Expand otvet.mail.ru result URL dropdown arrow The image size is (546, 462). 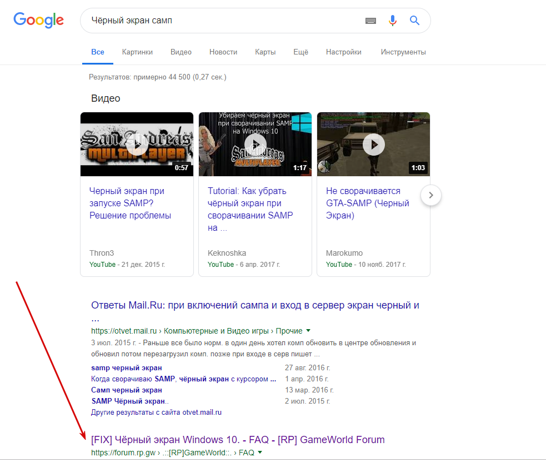pos(308,330)
